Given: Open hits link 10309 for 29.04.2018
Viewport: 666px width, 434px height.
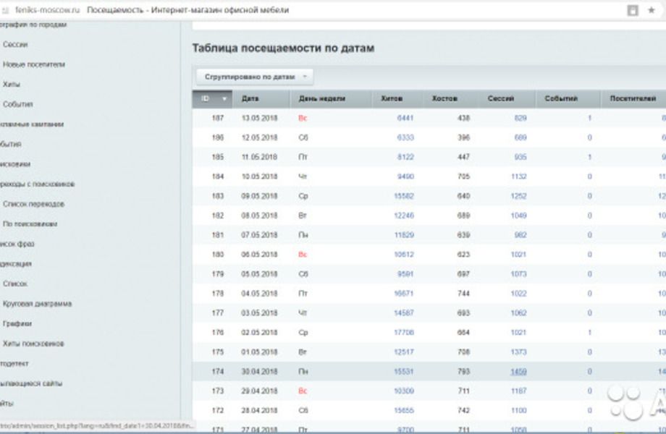Looking at the screenshot, I should pos(404,391).
